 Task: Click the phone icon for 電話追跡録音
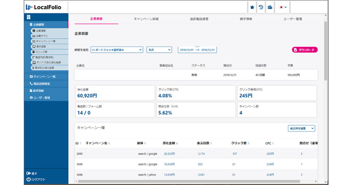tap(31, 84)
